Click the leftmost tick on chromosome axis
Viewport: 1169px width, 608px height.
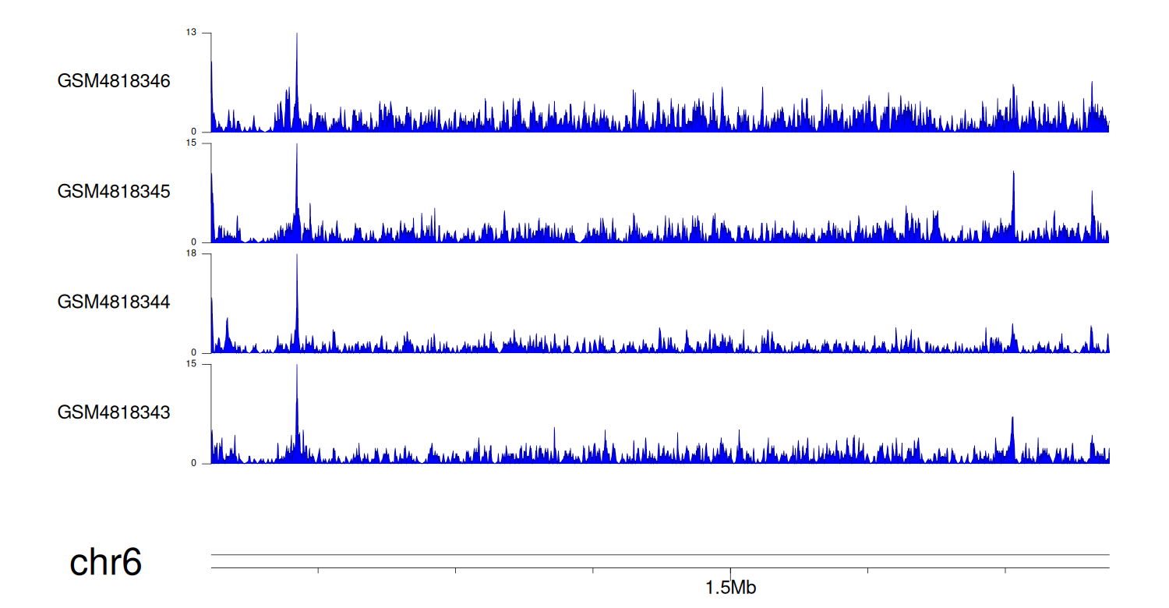tap(318, 571)
